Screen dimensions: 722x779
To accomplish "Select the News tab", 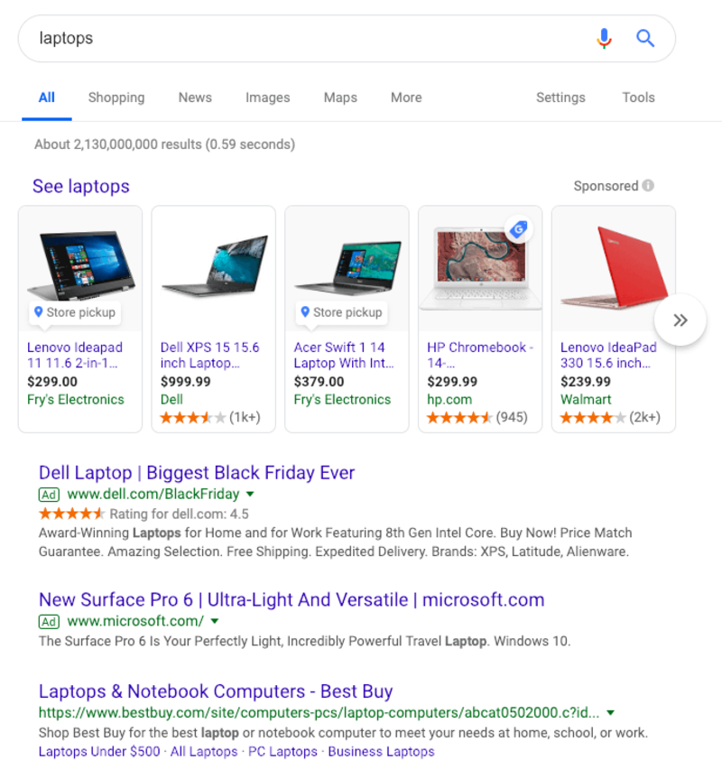I will click(x=194, y=97).
